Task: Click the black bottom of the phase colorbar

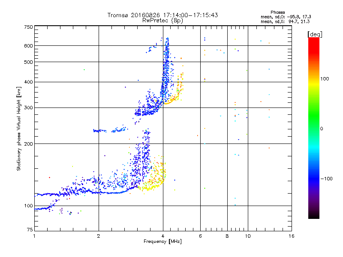Action: 314,215
